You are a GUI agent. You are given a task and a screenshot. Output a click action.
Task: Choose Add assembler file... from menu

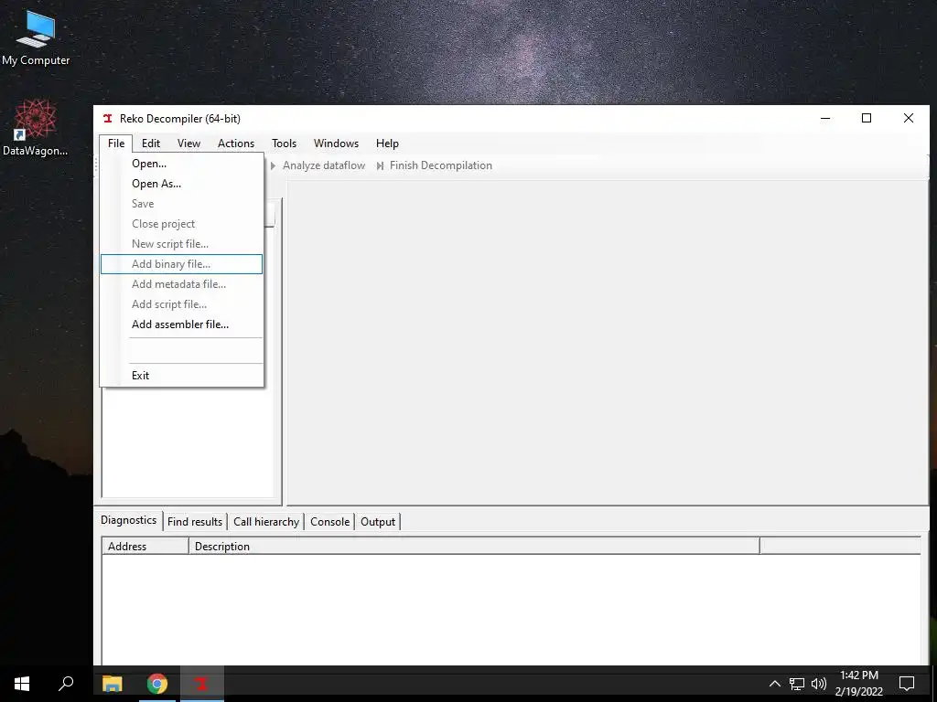182,324
